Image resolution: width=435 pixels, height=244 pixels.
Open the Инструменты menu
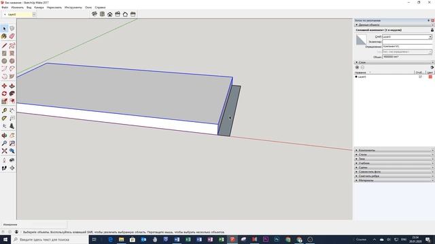click(73, 7)
